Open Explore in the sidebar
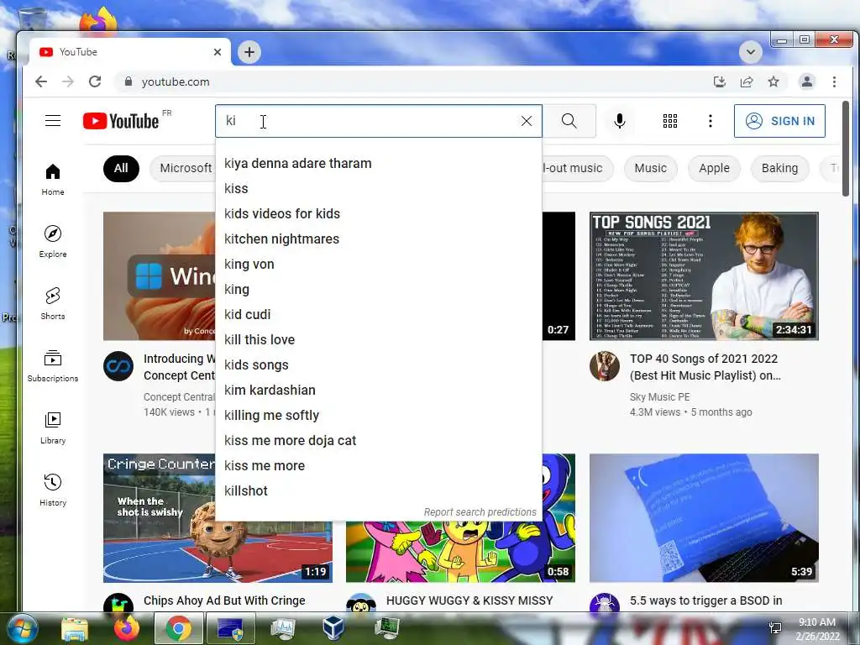860x645 pixels. pos(53,241)
